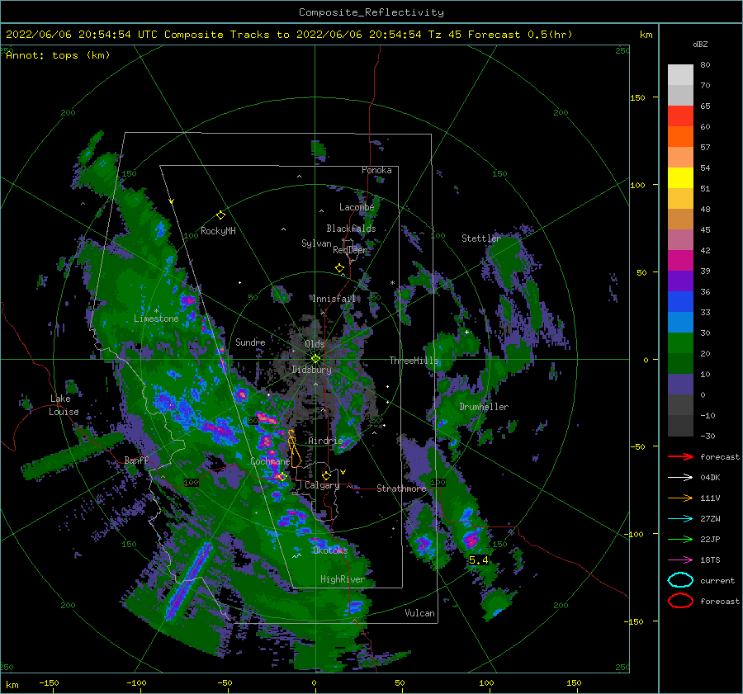The width and height of the screenshot is (743, 694).
Task: Click the 'Forecast 0.5(hr)' text in header
Action: coord(520,35)
